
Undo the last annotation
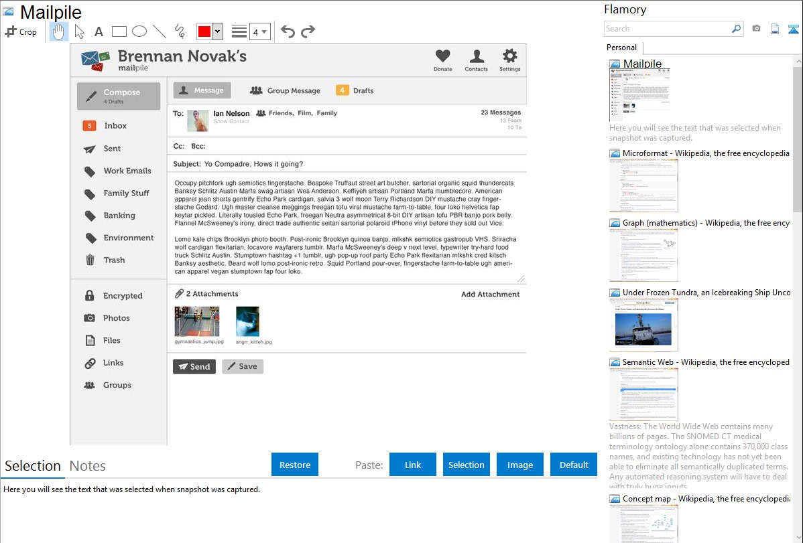pos(288,31)
